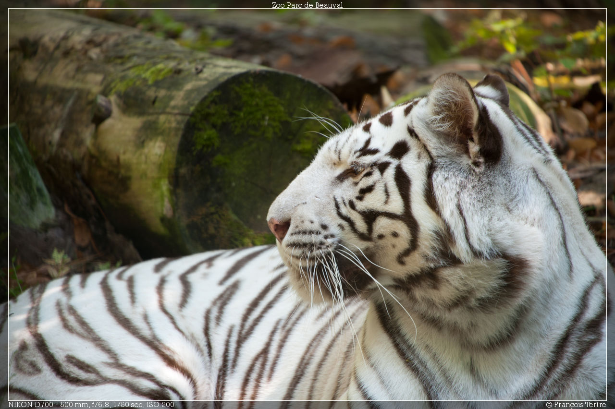Click the 'Zoo Parc de Beauval' title text

click(307, 5)
